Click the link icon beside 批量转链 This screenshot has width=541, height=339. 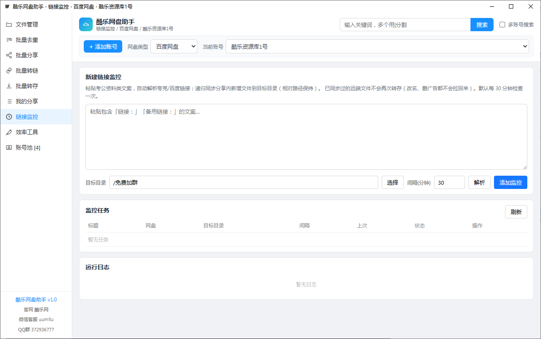coord(9,71)
